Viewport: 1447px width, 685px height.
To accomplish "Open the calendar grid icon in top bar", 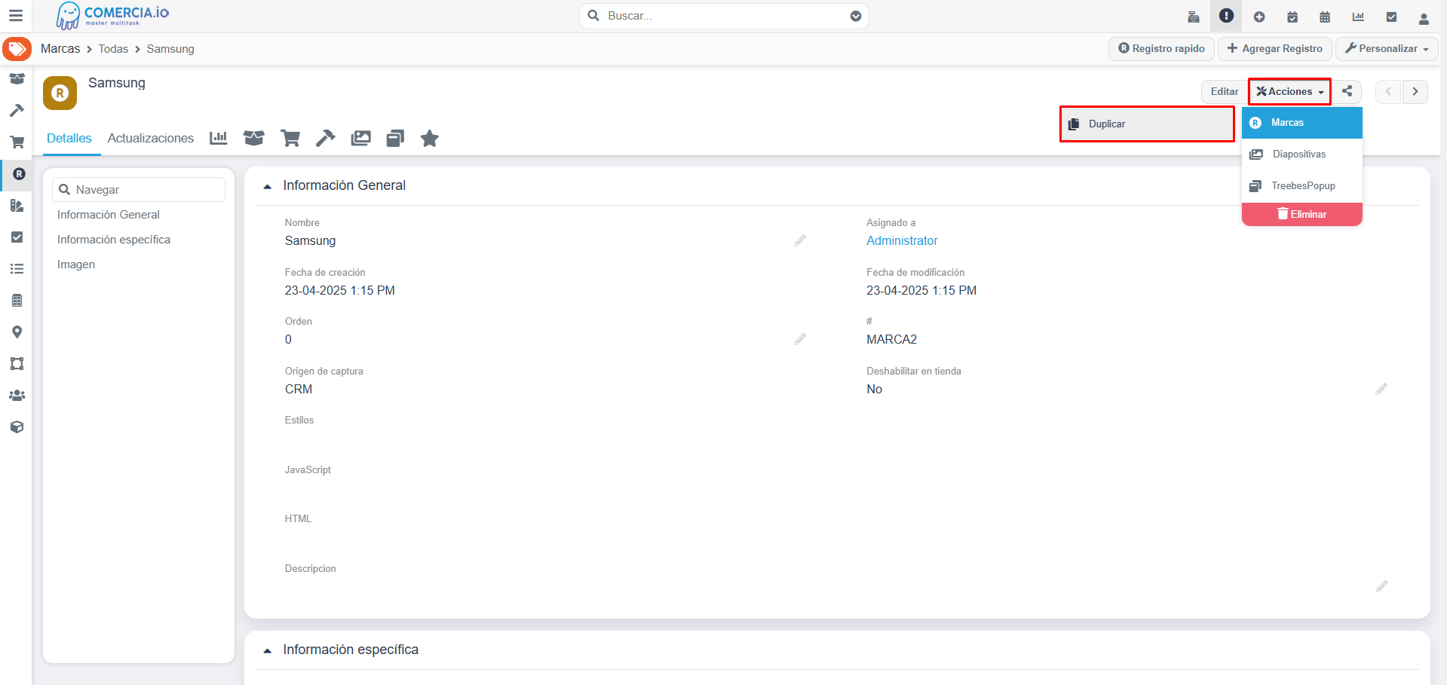I will [x=1325, y=17].
